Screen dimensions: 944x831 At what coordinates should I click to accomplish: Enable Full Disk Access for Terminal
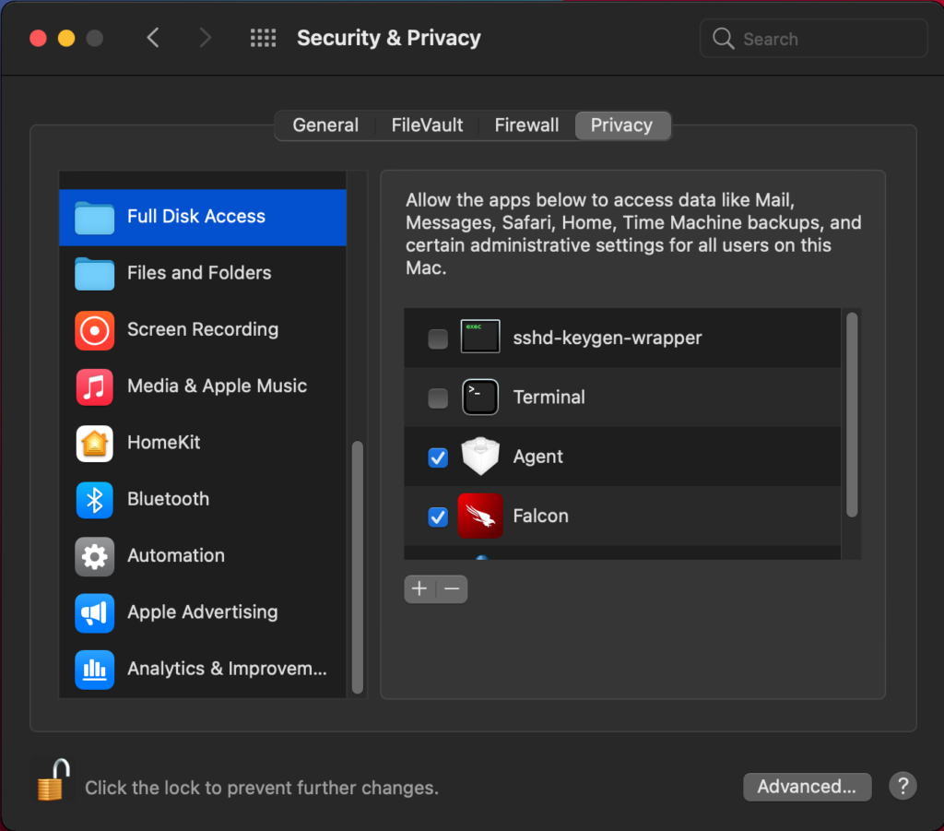pyautogui.click(x=438, y=397)
